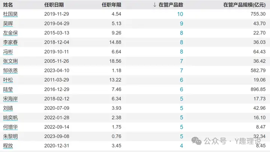270x152 pixels.
Task: Open 冯彬's manager page
Action: (8, 52)
